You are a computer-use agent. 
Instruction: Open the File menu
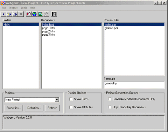[x=4, y=8]
